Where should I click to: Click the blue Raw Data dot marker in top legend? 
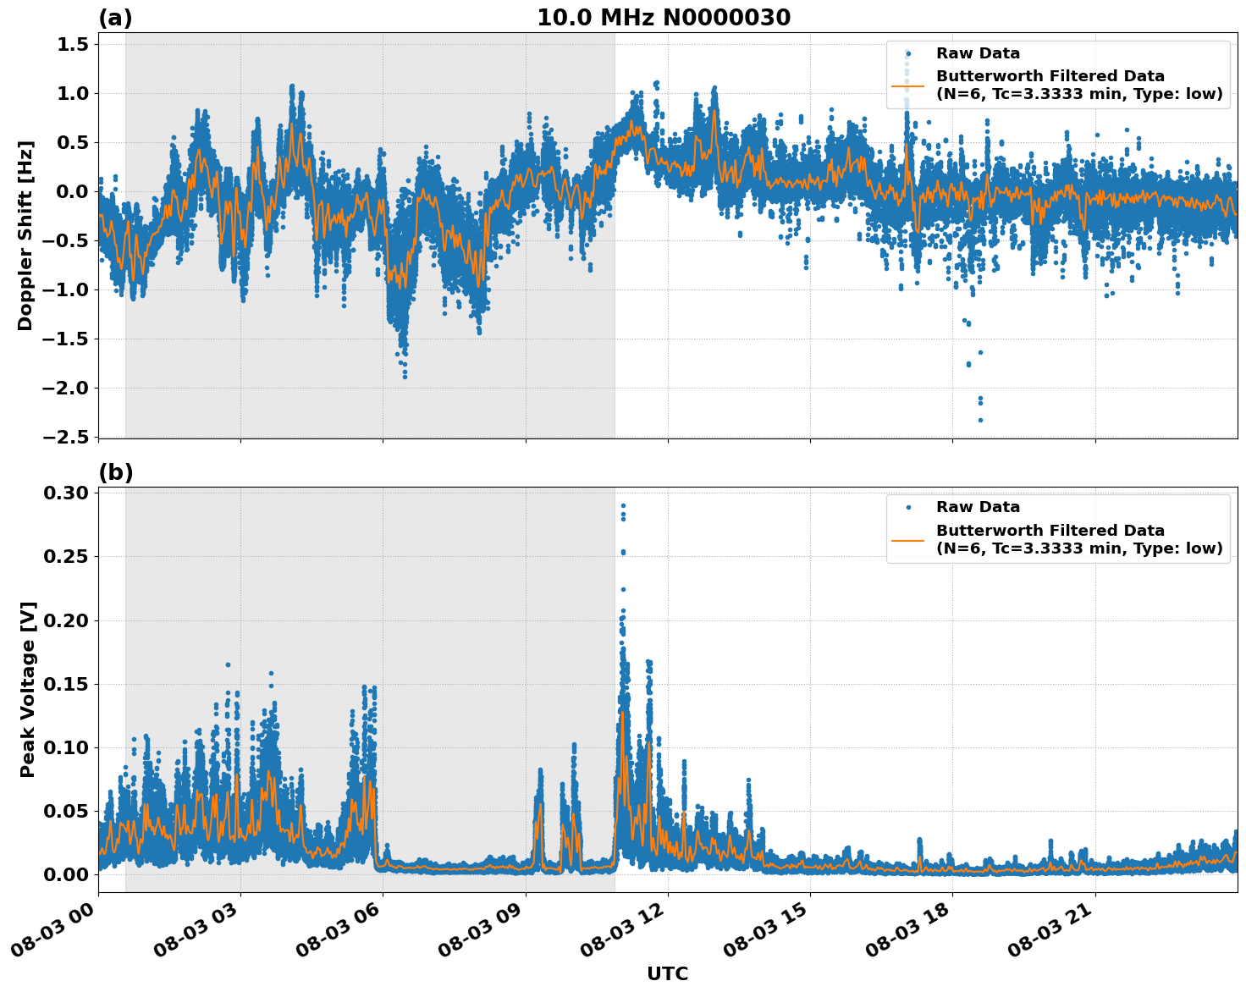point(909,52)
